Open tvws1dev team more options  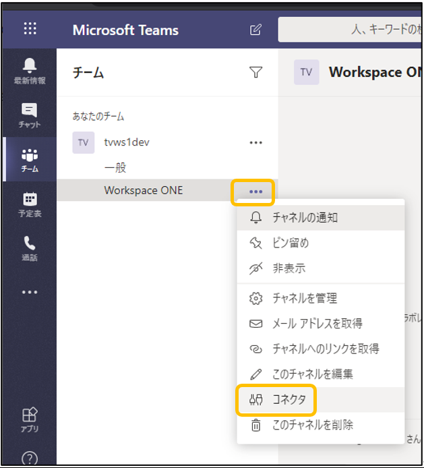point(255,143)
